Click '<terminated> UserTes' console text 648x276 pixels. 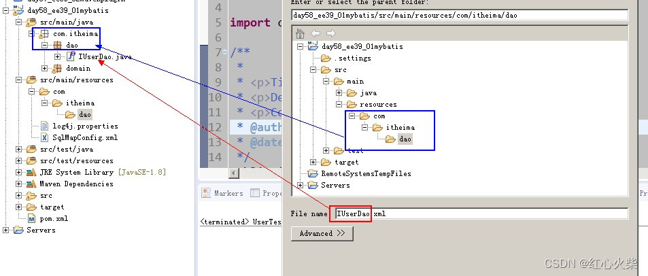241,222
